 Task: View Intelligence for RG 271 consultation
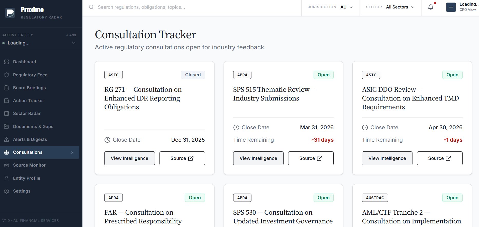click(x=129, y=158)
